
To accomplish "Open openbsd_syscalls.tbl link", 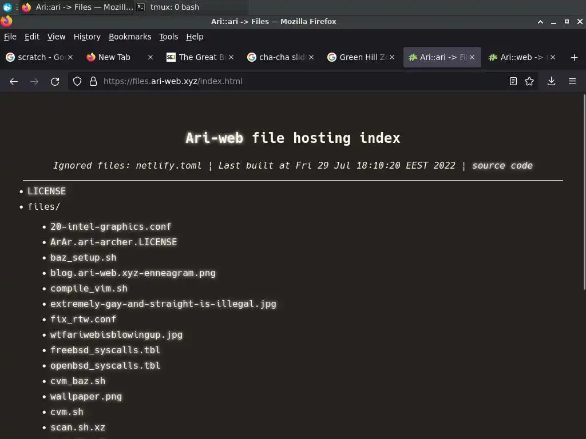I will point(105,365).
